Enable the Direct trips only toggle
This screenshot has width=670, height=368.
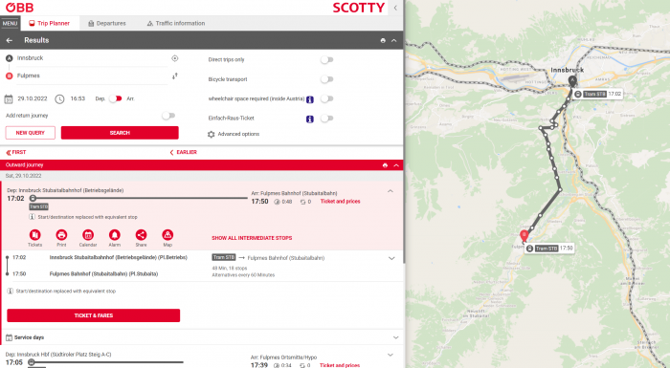(x=327, y=60)
